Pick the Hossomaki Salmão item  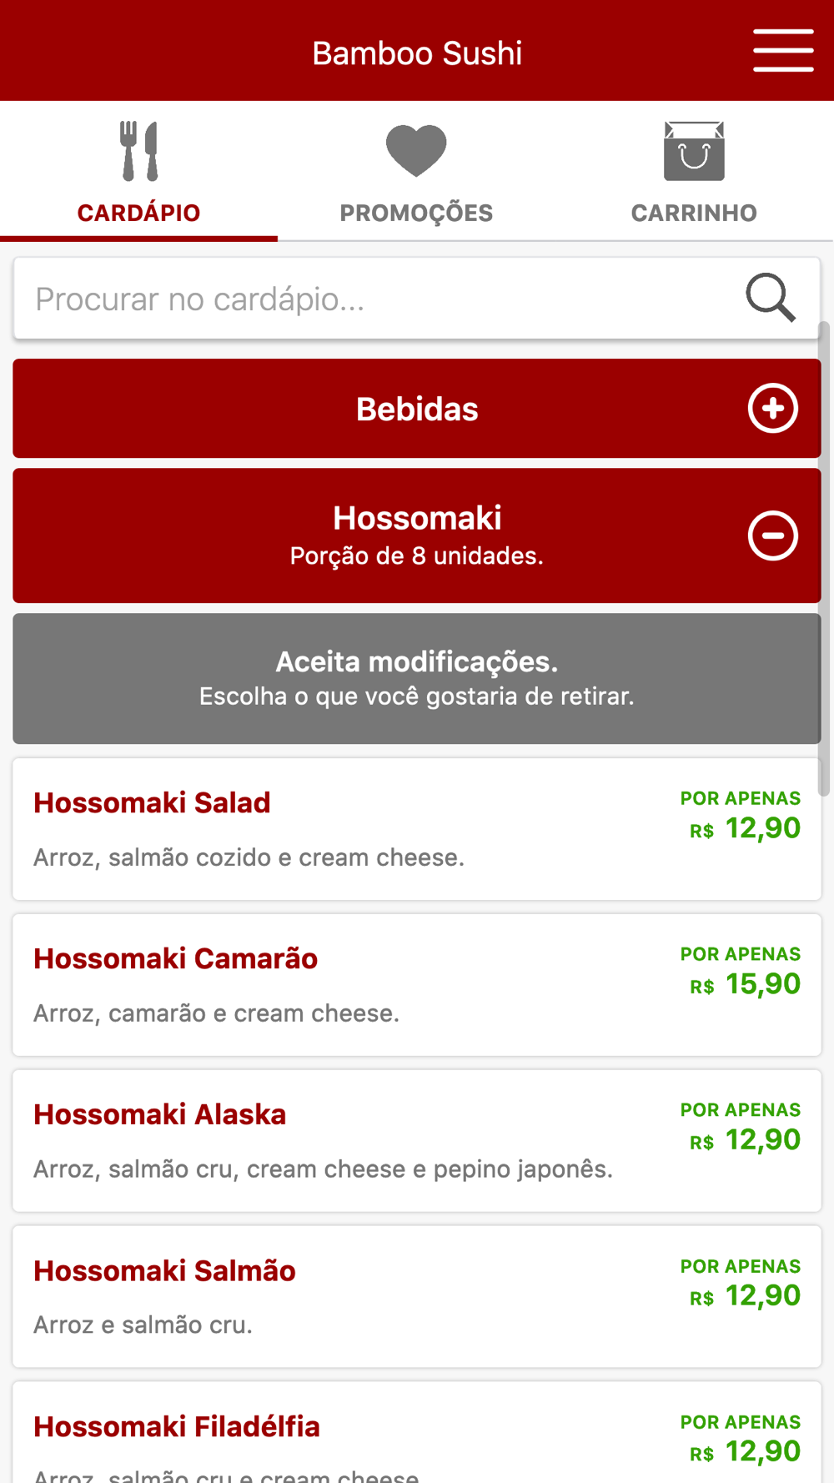pyautogui.click(x=417, y=1297)
